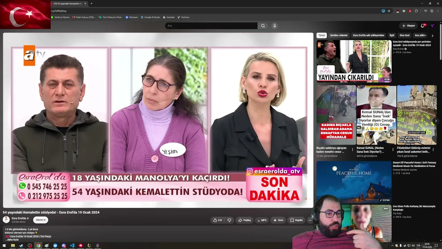This screenshot has height=249, width=442.
Task: Open new browser tab with plus button
Action: point(92,3)
